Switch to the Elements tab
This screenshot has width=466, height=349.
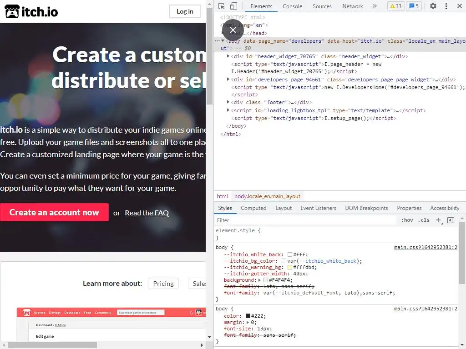[x=261, y=6]
